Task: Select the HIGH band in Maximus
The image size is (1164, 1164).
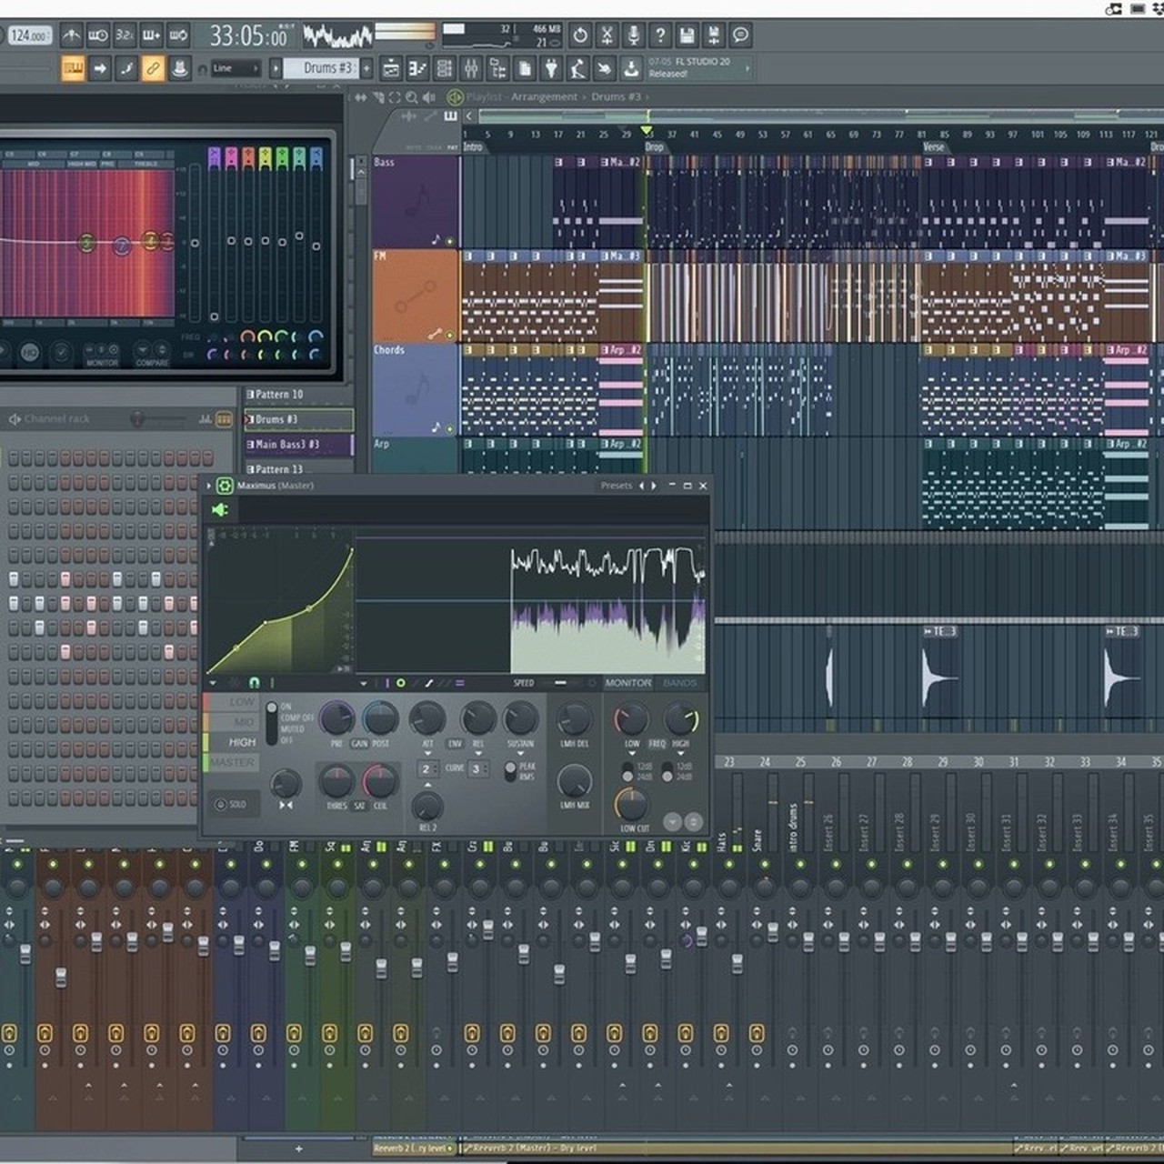Action: point(233,742)
